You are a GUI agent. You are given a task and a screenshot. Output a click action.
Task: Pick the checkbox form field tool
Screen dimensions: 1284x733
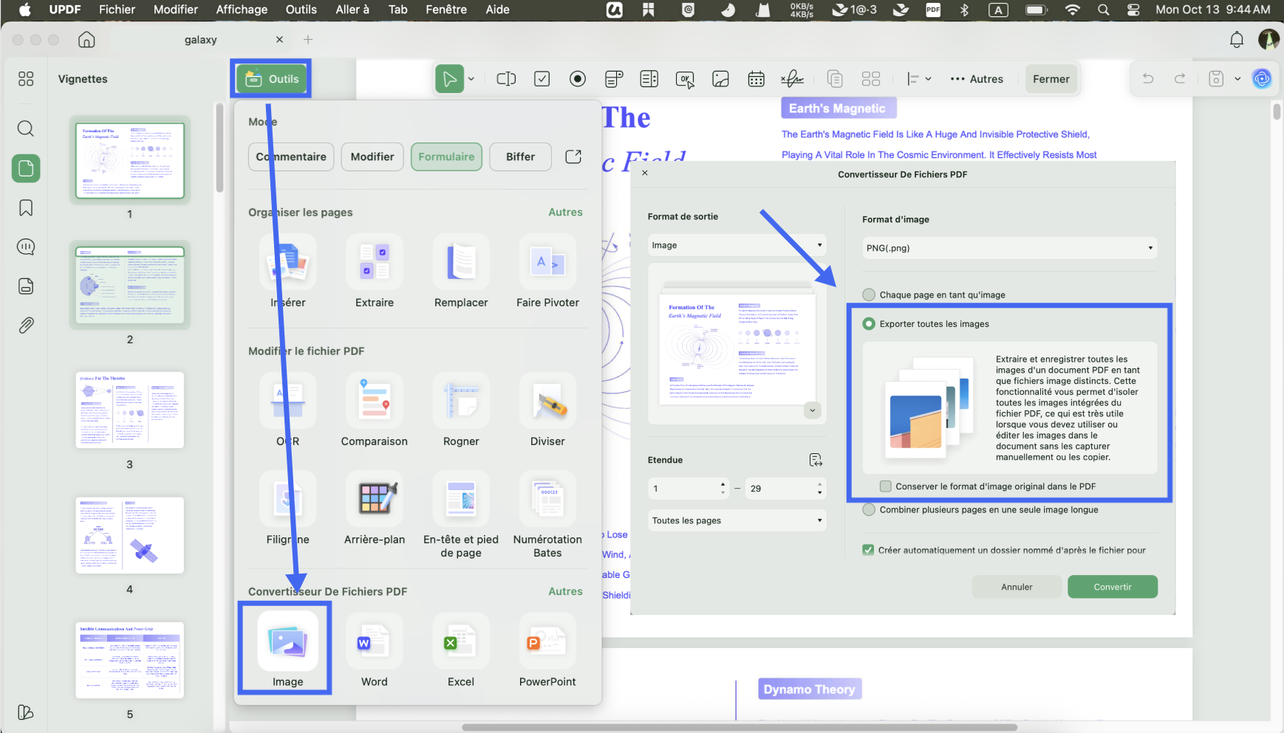pos(542,79)
